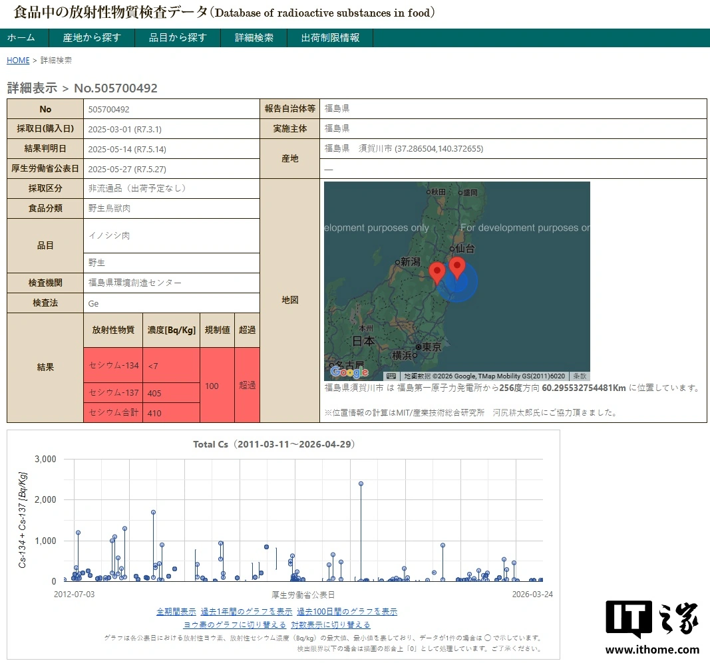
Task: Click the right red map pin on the coast
Action: pyautogui.click(x=457, y=267)
